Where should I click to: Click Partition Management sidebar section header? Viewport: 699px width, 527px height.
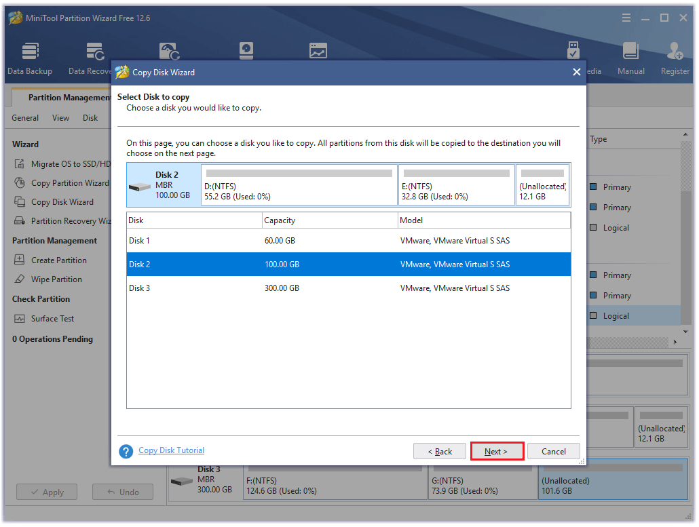coord(54,241)
